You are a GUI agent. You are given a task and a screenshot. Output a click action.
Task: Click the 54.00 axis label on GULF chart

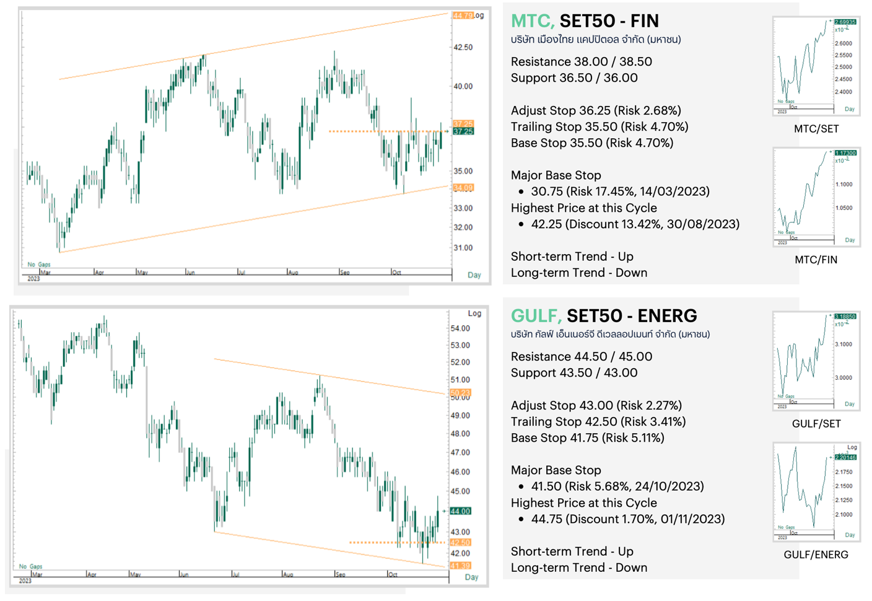click(x=460, y=328)
